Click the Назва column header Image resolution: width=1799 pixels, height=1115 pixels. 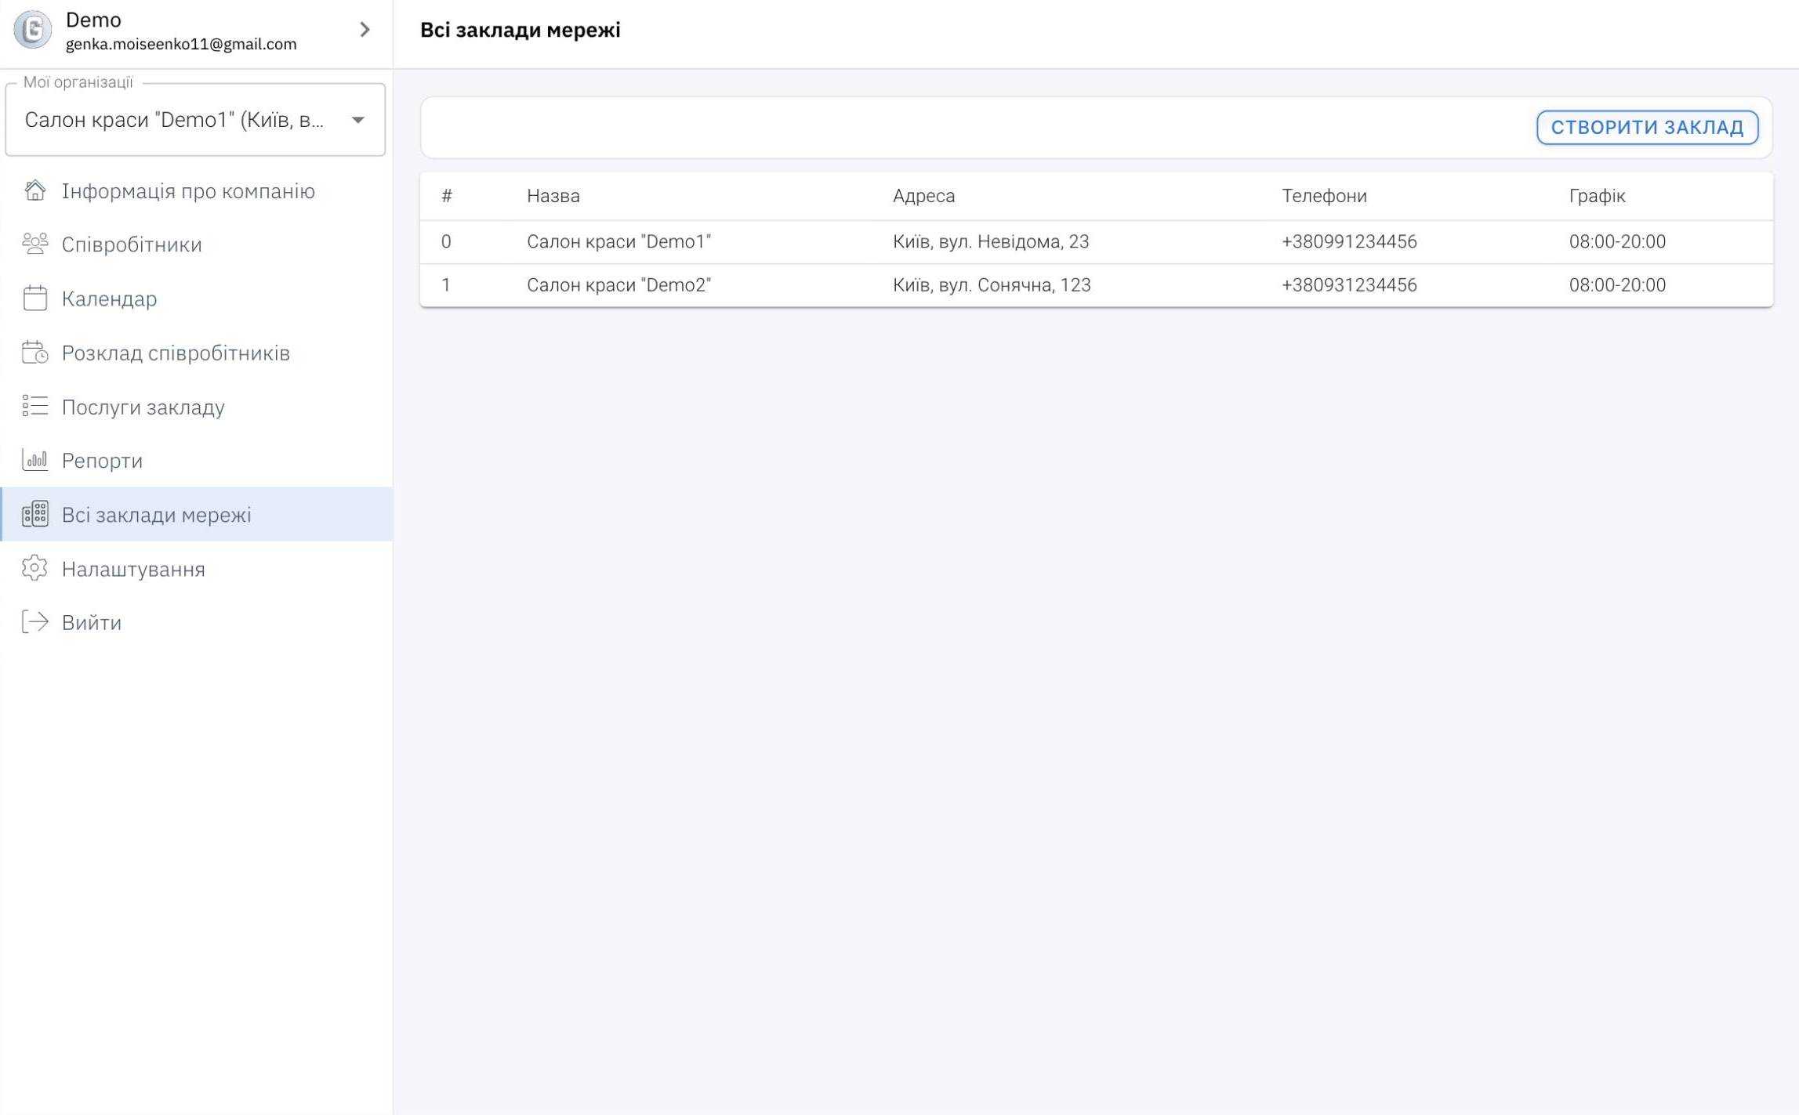pyautogui.click(x=553, y=196)
